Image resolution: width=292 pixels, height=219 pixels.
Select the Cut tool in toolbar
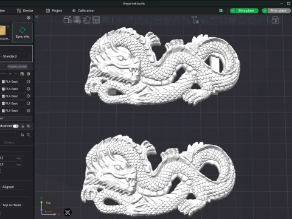coord(158,20)
